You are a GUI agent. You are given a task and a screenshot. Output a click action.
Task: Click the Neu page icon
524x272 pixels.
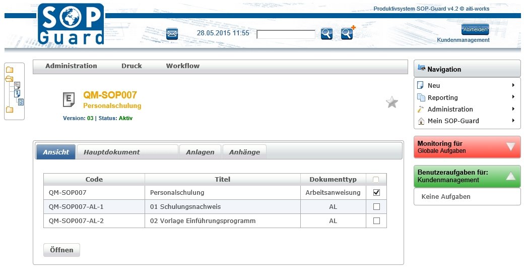pyautogui.click(x=420, y=85)
